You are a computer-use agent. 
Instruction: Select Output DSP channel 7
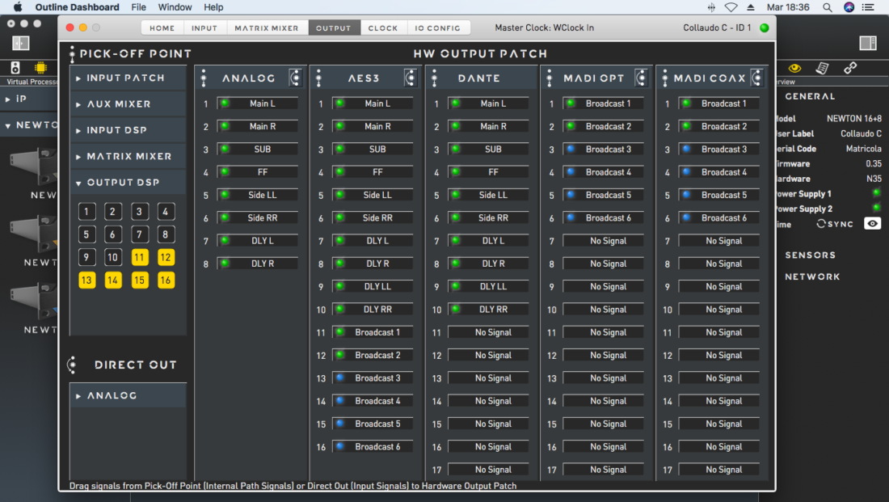[x=140, y=234]
